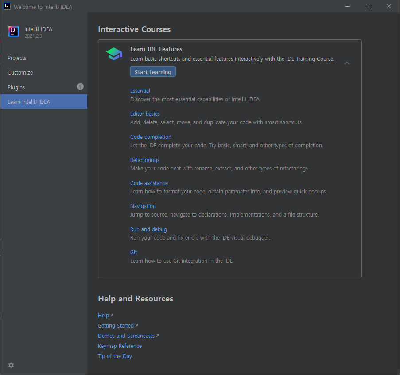Click the Help and Resources heading
Screen dimensions: 400x375
point(136,299)
